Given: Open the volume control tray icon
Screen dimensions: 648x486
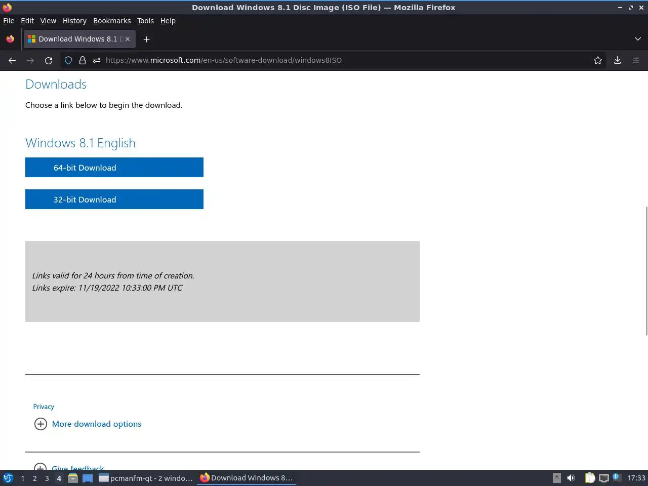Looking at the screenshot, I should click(x=571, y=478).
